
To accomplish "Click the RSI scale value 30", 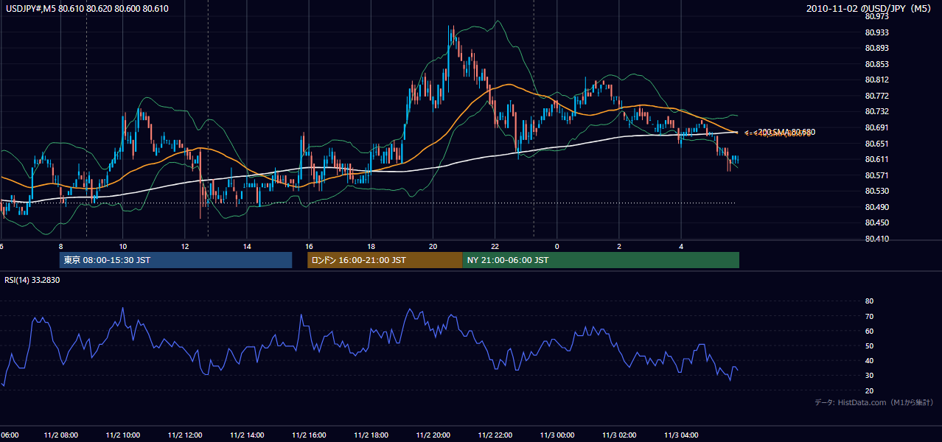I will pos(870,376).
